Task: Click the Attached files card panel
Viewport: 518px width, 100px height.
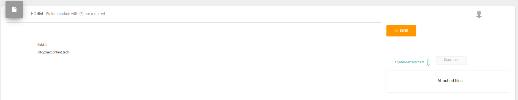Action: [x=448, y=81]
